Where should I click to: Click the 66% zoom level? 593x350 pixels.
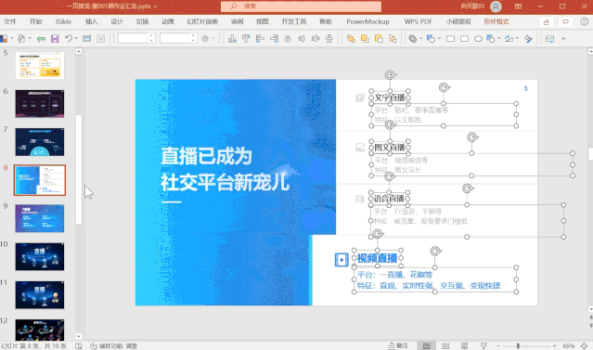(x=569, y=346)
